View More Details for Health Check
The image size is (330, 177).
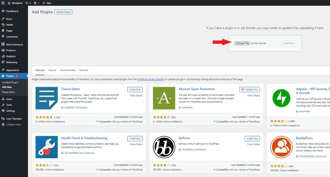click(136, 144)
